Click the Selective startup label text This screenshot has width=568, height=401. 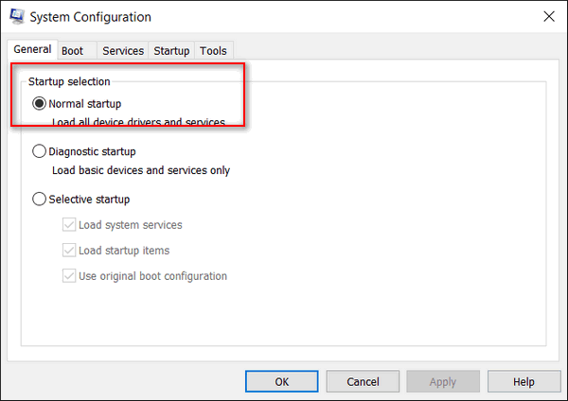(x=90, y=200)
